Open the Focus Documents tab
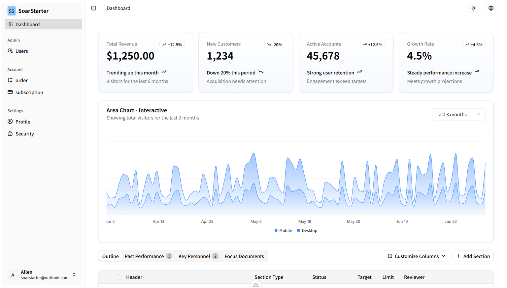 (244, 256)
